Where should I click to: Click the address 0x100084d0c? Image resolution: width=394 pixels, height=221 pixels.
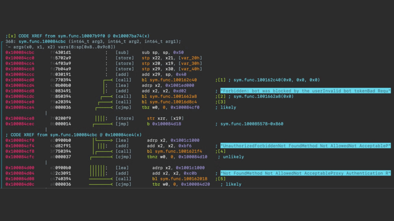(x=20, y=184)
